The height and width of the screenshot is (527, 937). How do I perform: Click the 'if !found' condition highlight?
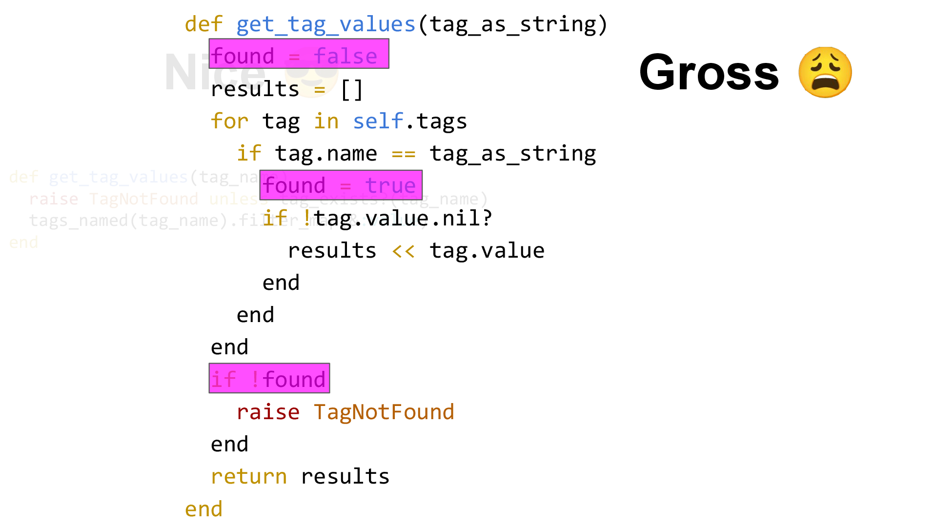[268, 378]
